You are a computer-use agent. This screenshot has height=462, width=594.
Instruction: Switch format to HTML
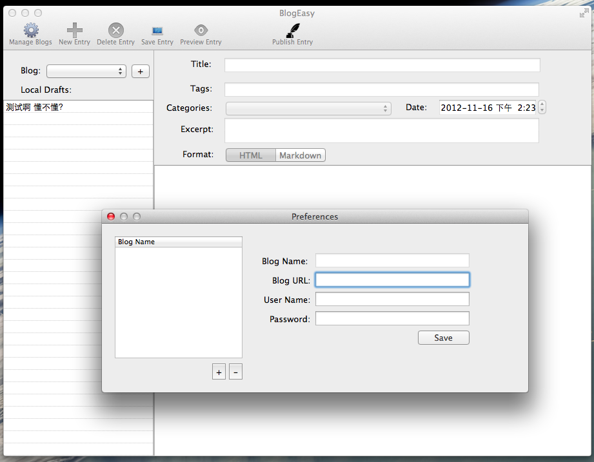point(251,155)
